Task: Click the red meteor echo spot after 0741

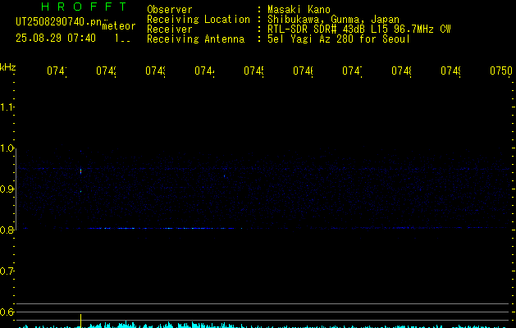Action: pos(80,171)
